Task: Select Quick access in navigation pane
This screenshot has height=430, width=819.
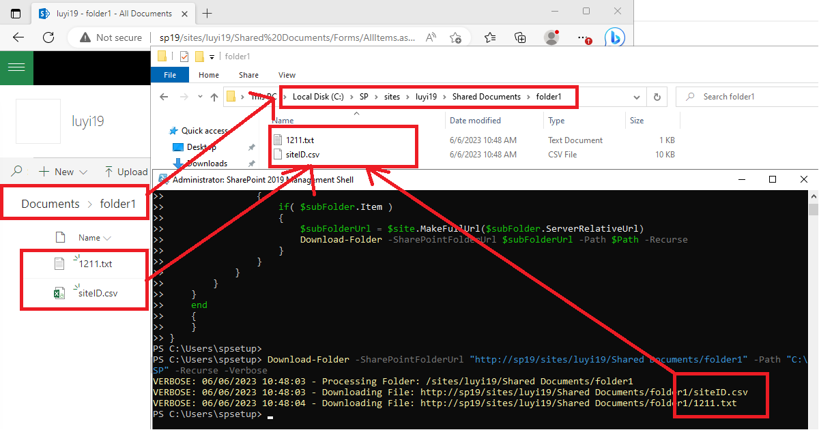Action: tap(204, 131)
